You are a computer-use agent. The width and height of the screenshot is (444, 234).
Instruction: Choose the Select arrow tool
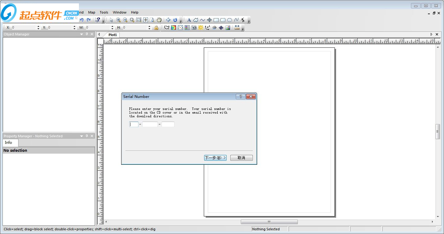111,20
